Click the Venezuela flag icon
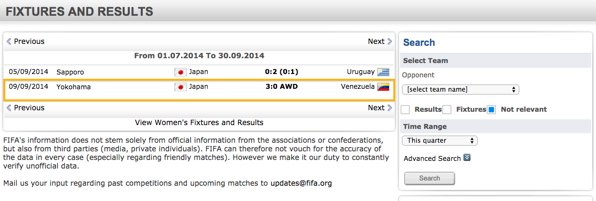The image size is (596, 201). coord(383,87)
